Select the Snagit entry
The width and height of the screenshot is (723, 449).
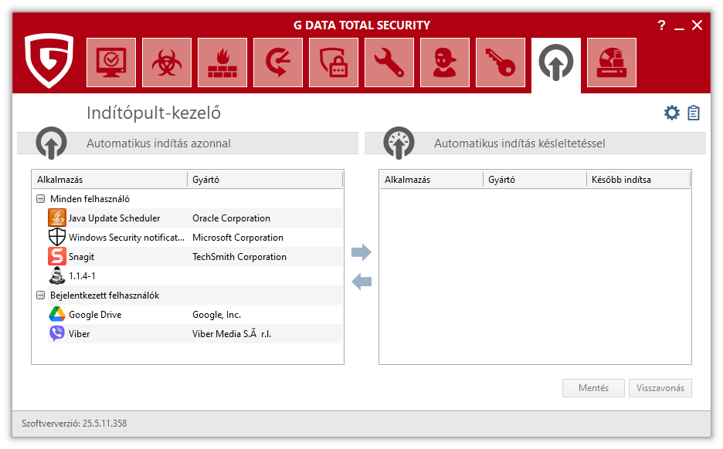coord(195,256)
